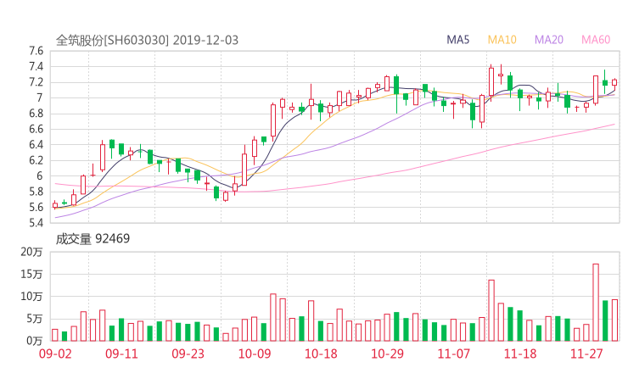Click the 10-18 date label
The width and height of the screenshot is (628, 373).
coord(321,354)
